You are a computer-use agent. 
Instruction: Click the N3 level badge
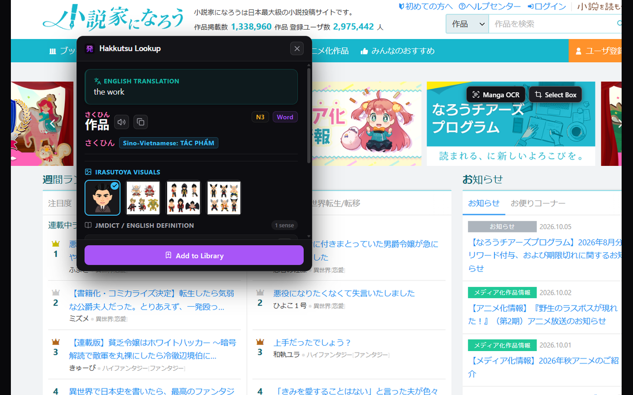tap(260, 117)
